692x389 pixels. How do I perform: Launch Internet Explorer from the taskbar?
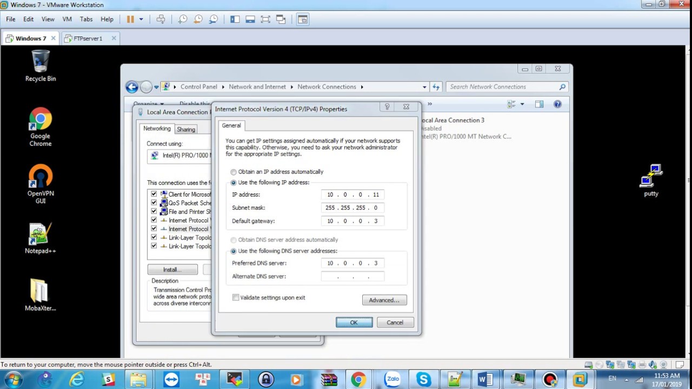77,380
